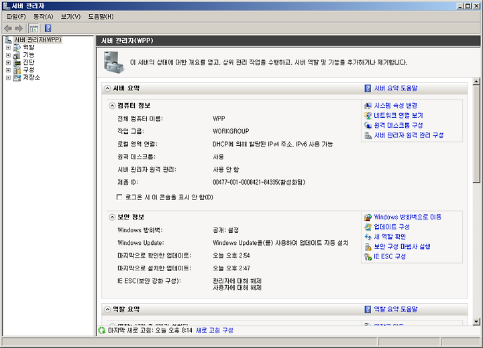The image size is (483, 348).
Task: Expand the 기능 tree node
Action: (8, 55)
